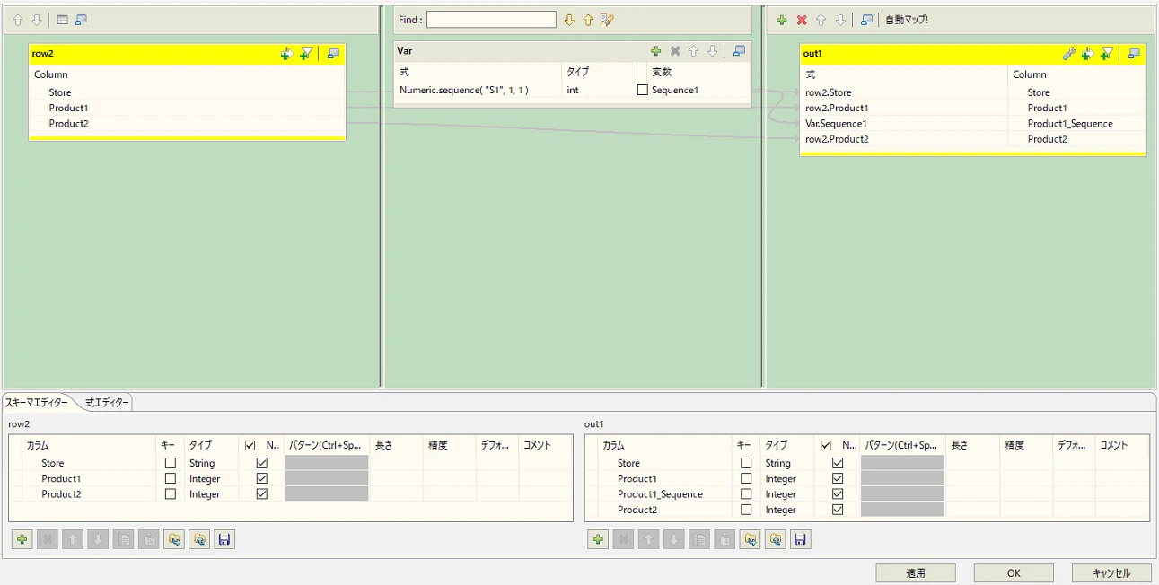Image resolution: width=1159 pixels, height=585 pixels.
Task: Select Numeric.sequence expression in Var table
Action: point(464,91)
